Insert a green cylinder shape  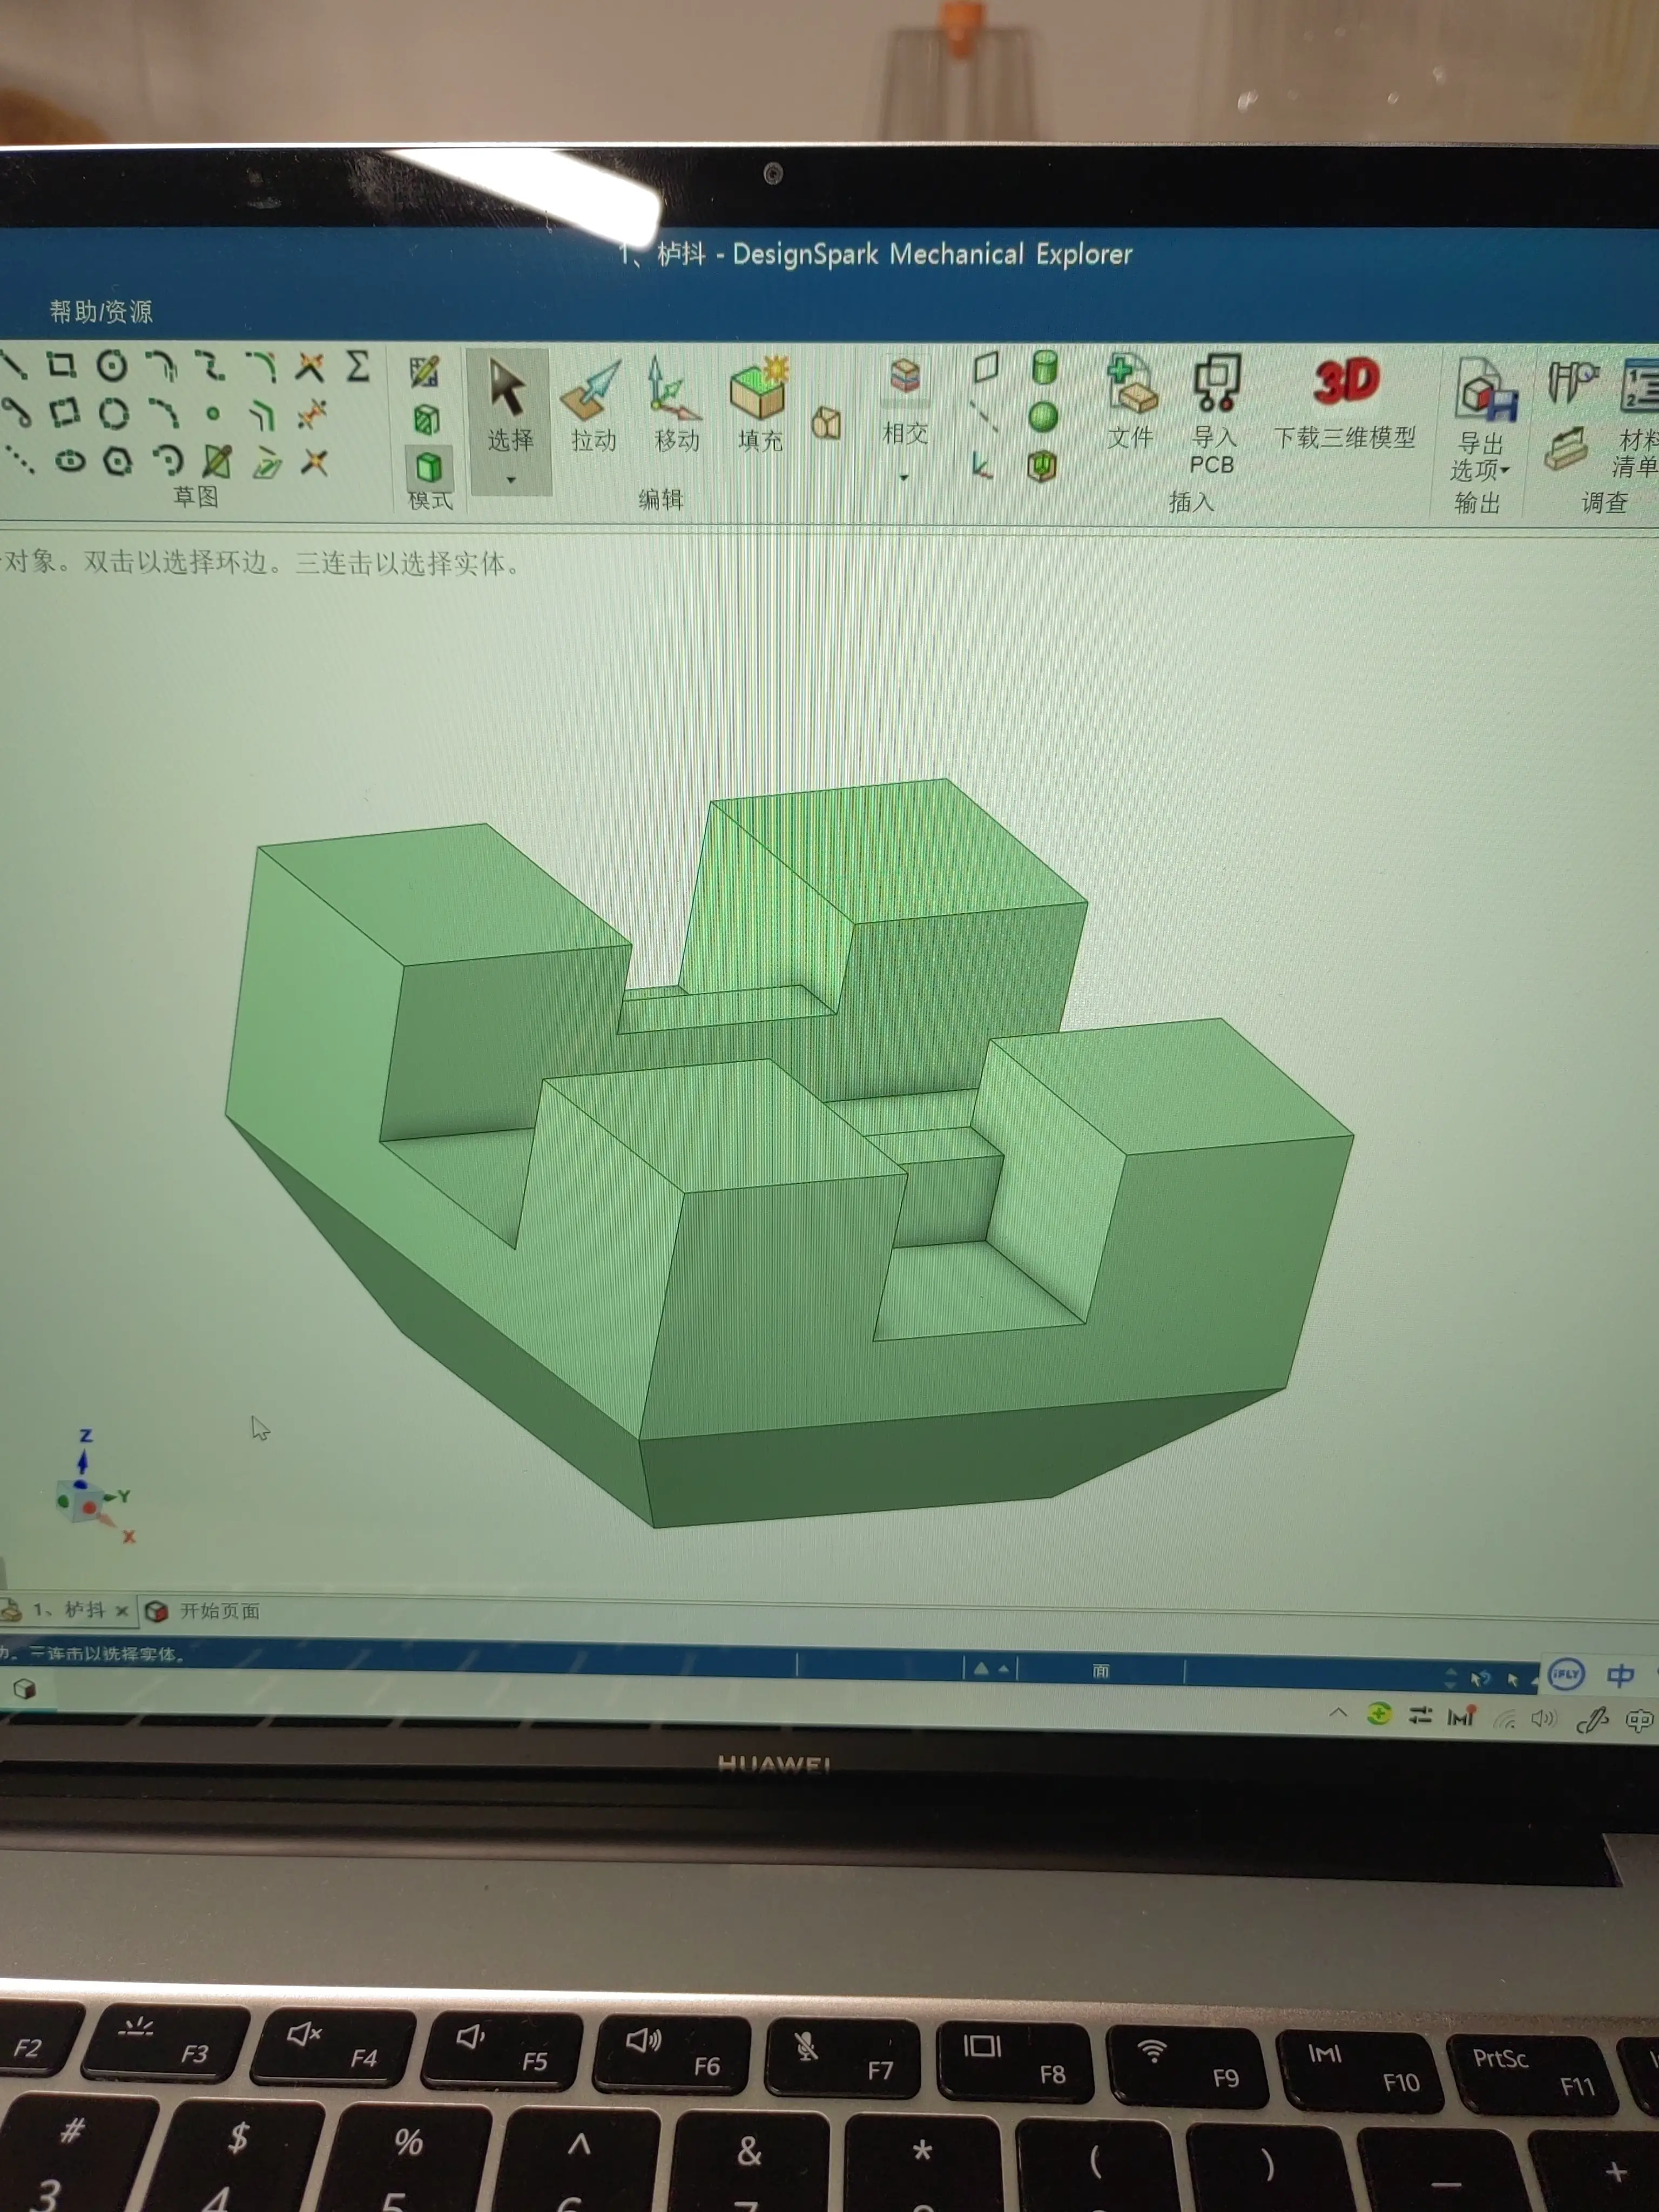[x=1044, y=368]
